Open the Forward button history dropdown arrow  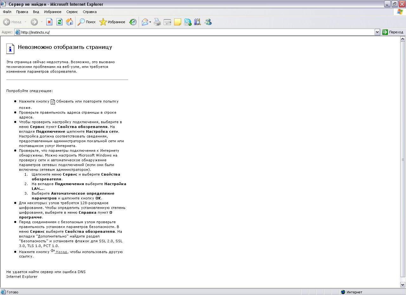(x=42, y=22)
